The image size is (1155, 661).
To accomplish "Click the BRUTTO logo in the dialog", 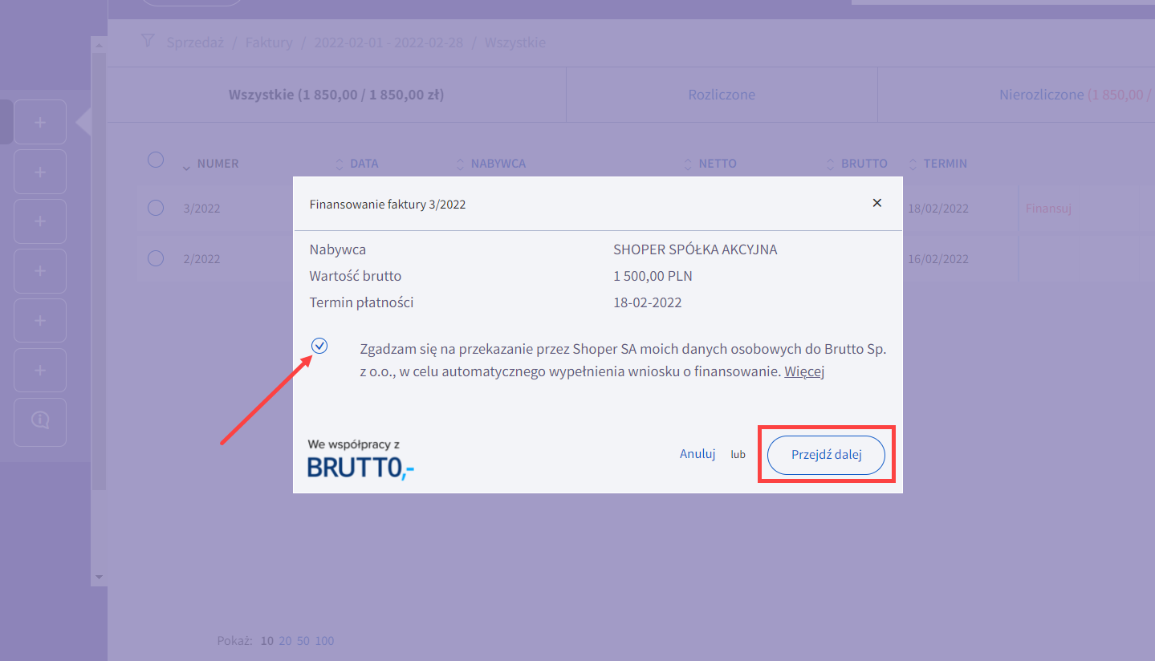I will pos(360,467).
